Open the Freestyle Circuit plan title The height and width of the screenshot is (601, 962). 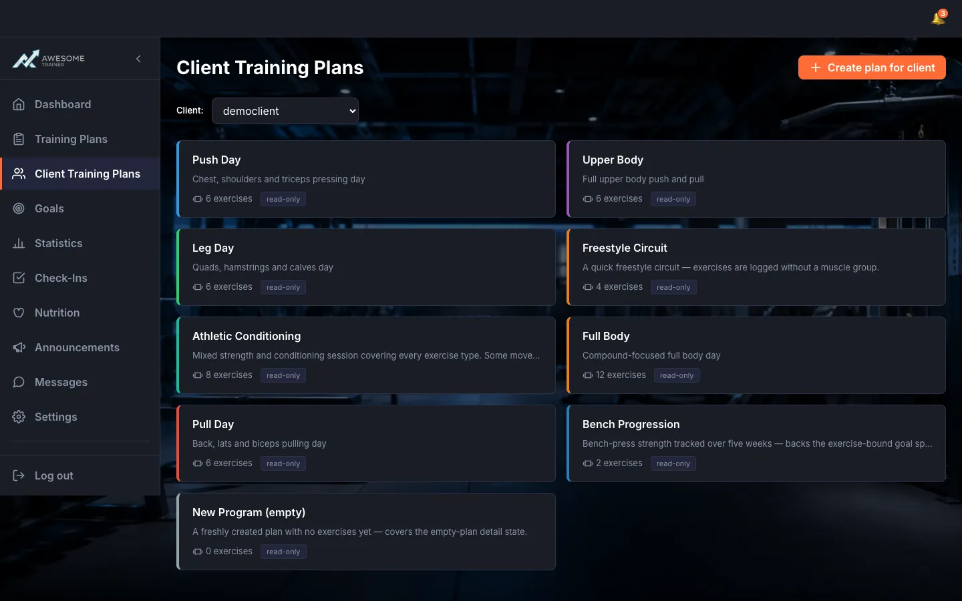(x=625, y=248)
